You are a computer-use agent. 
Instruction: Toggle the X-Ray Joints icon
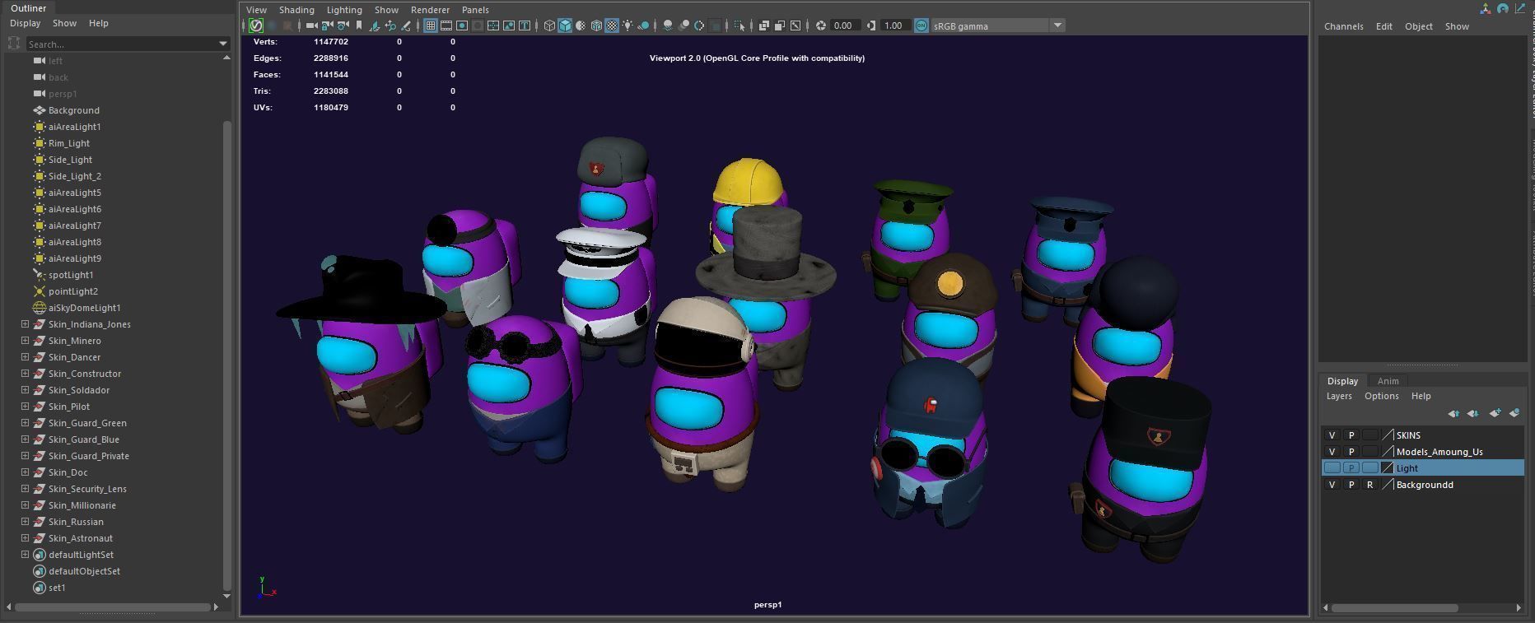795,26
